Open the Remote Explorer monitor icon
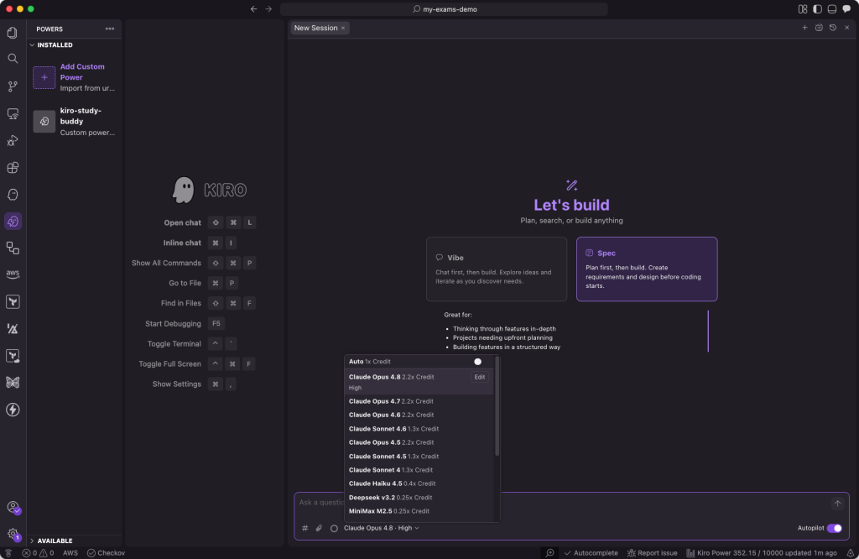This screenshot has height=559, width=859. (x=13, y=113)
